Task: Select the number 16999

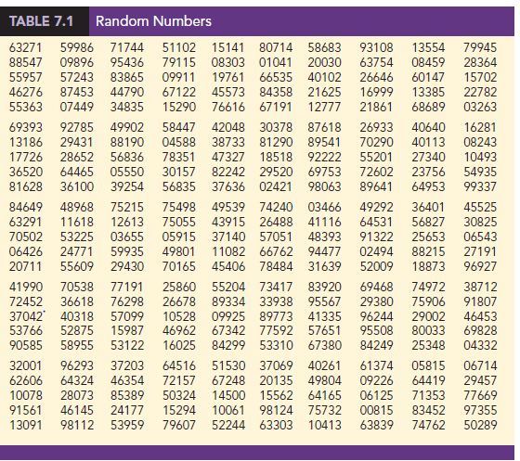Action: tap(376, 92)
